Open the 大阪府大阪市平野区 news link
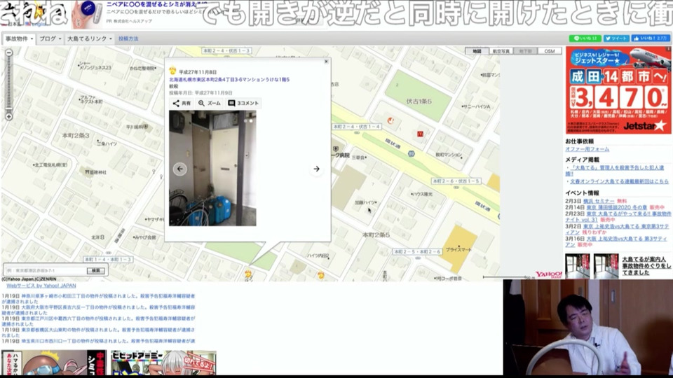 click(98, 310)
